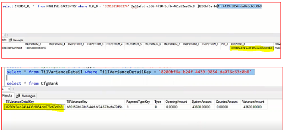Screen dimensions: 285x130
Task: Click the upper query editor horizontal scrollbar track
Action: coord(144,35)
